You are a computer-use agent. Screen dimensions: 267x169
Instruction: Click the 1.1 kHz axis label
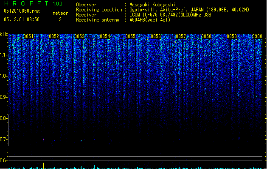3,55
